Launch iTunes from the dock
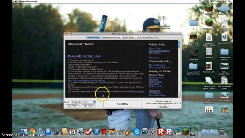The image size is (245, 138). point(96,131)
